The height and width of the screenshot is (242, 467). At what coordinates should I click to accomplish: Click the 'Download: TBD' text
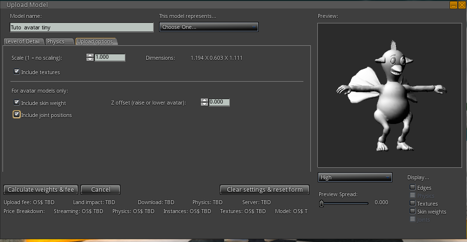click(x=156, y=202)
